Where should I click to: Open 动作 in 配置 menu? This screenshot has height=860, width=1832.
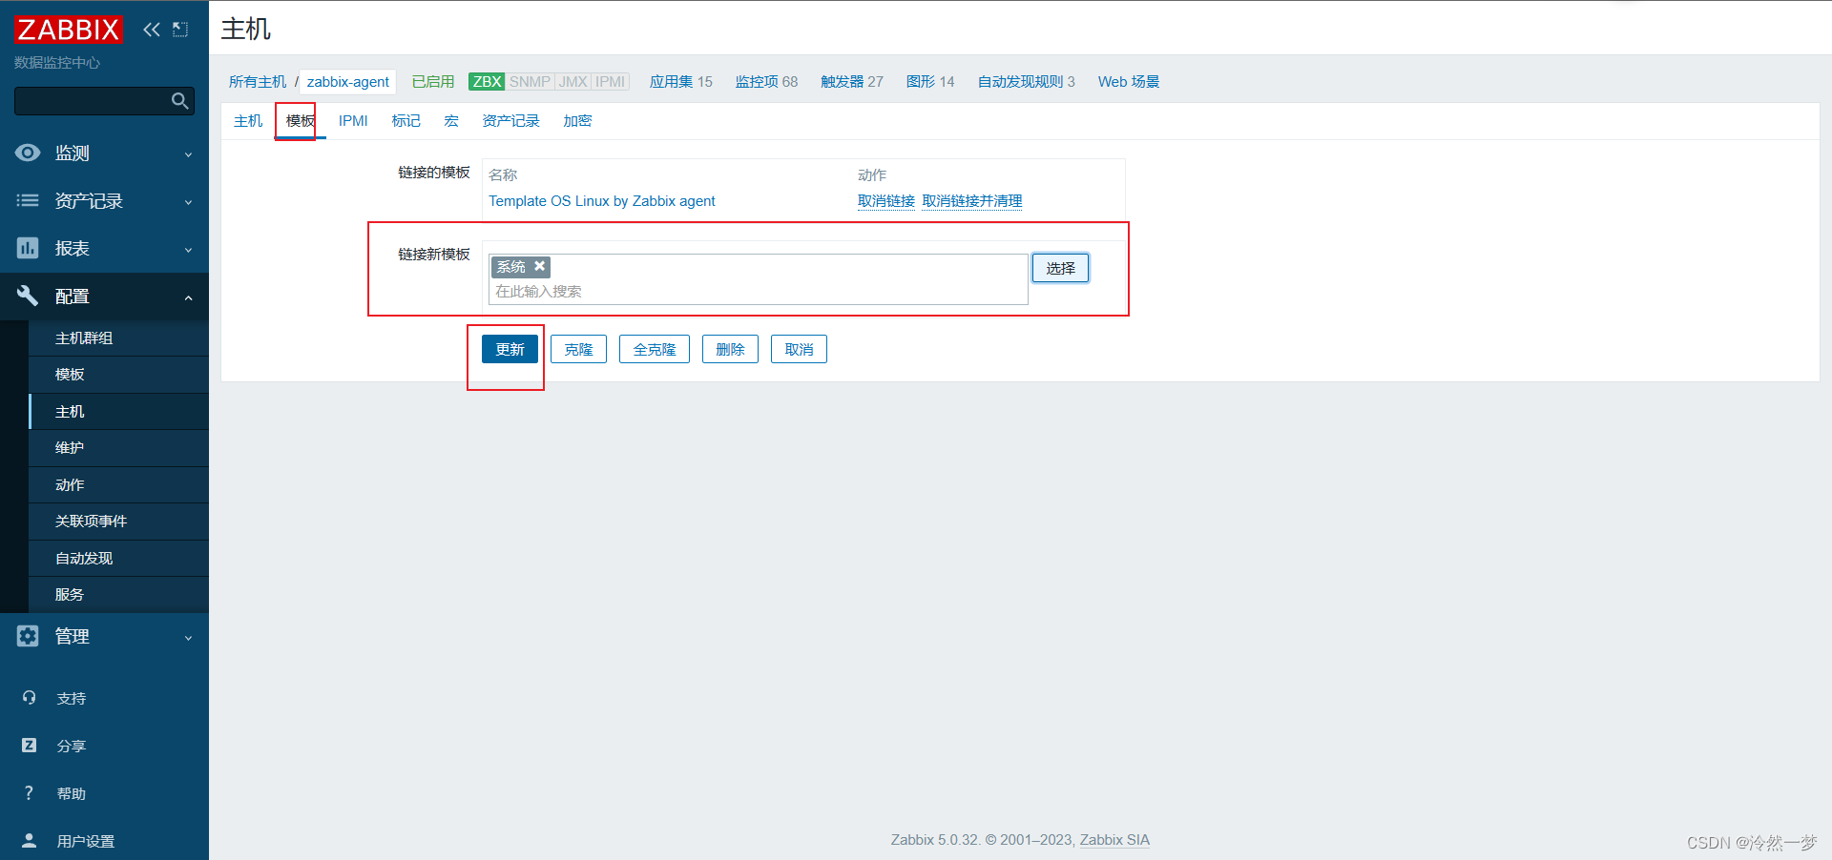(x=119, y=485)
